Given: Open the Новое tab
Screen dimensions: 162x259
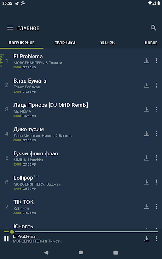Looking at the screenshot, I should [151, 43].
